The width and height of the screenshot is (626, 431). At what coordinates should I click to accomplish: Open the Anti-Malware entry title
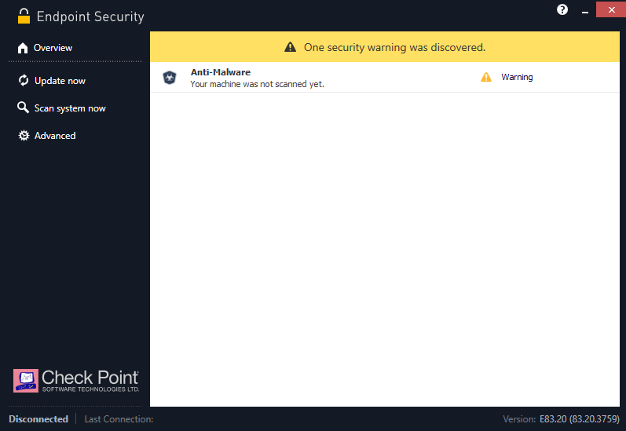click(x=221, y=72)
